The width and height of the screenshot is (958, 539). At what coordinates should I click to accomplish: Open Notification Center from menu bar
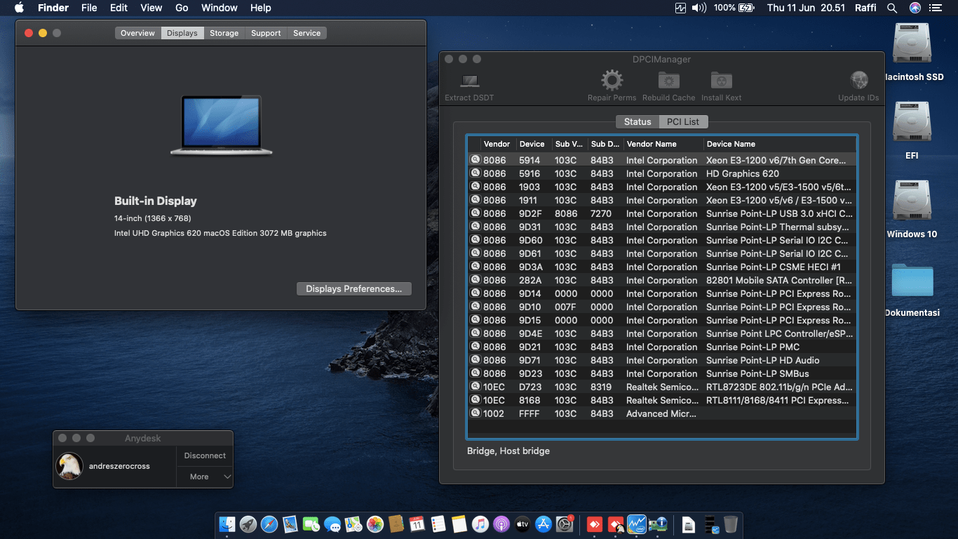pyautogui.click(x=936, y=8)
